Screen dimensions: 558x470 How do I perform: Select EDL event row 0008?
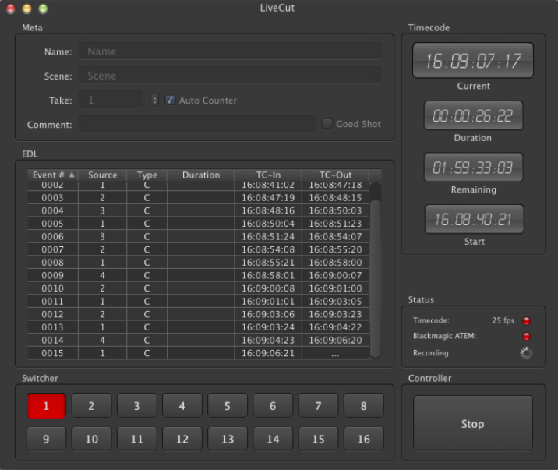(x=199, y=263)
